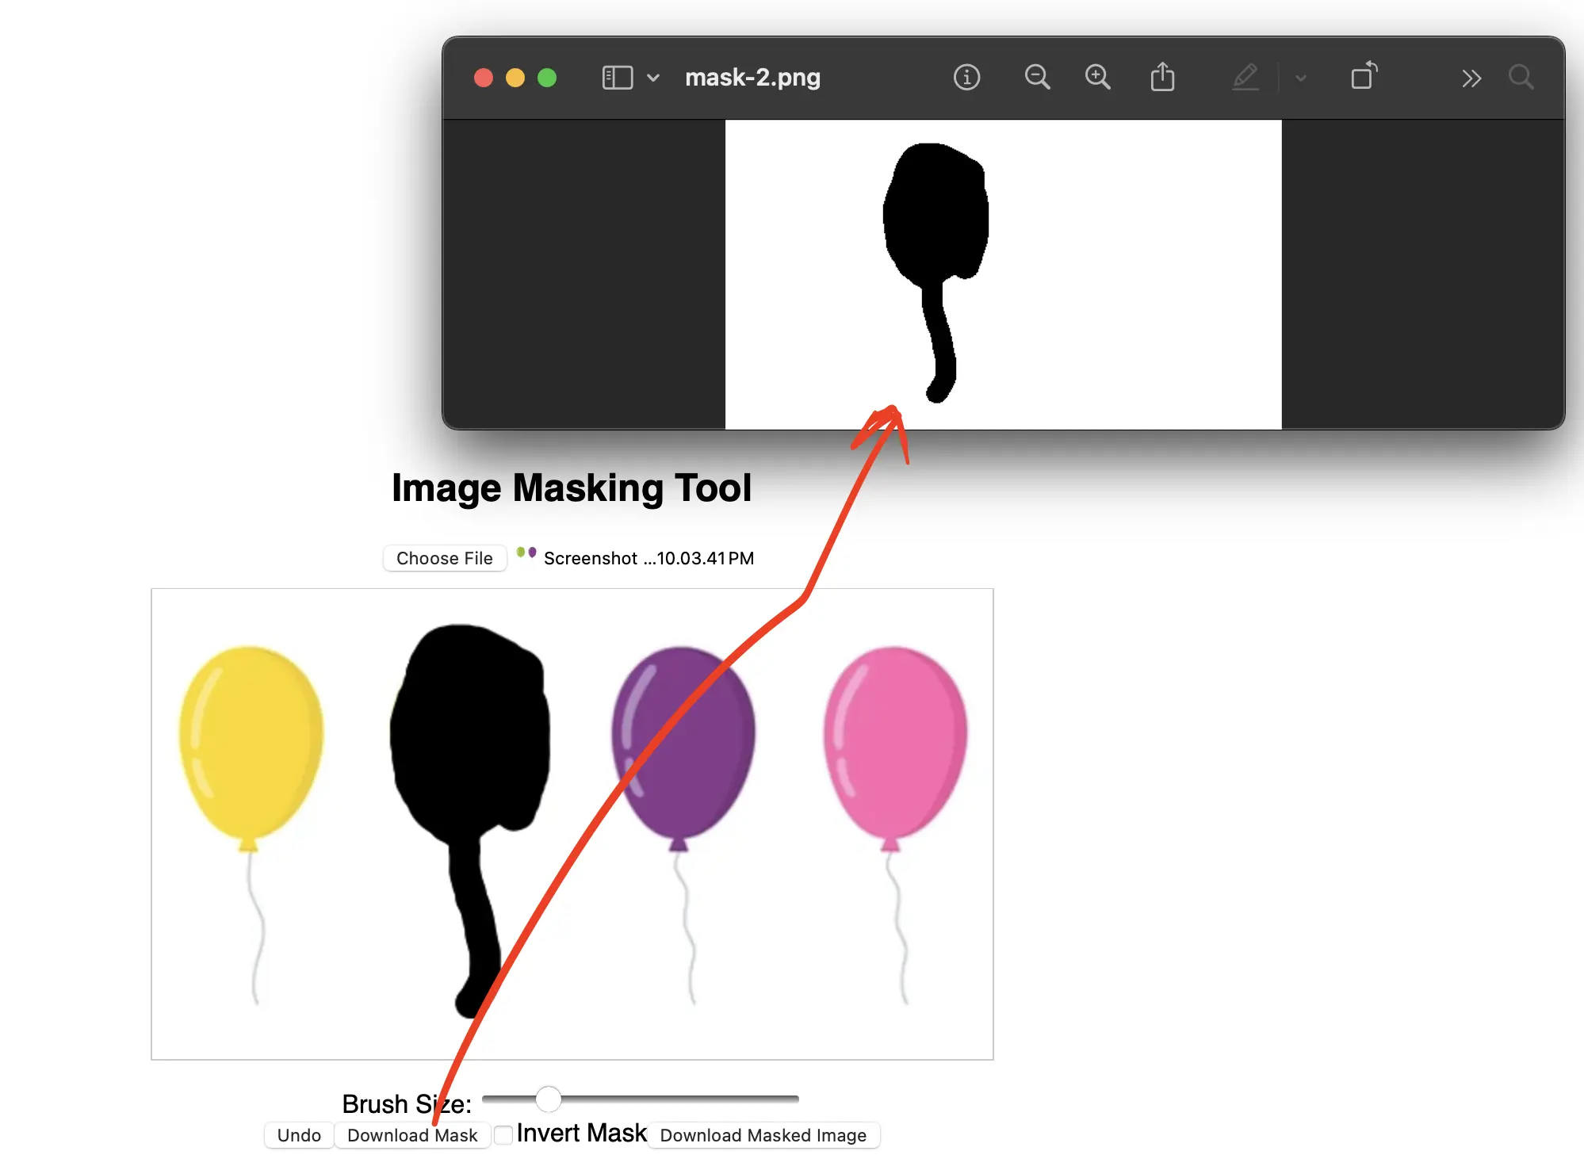The width and height of the screenshot is (1584, 1170).
Task: Click the Undo button
Action: (x=299, y=1135)
